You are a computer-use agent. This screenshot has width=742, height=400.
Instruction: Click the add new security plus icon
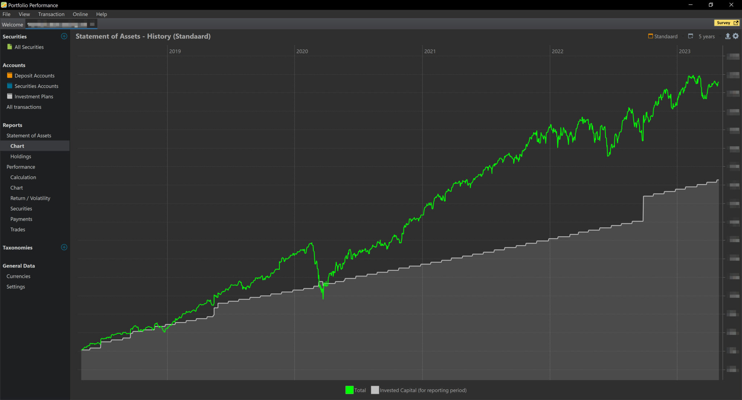pyautogui.click(x=64, y=36)
